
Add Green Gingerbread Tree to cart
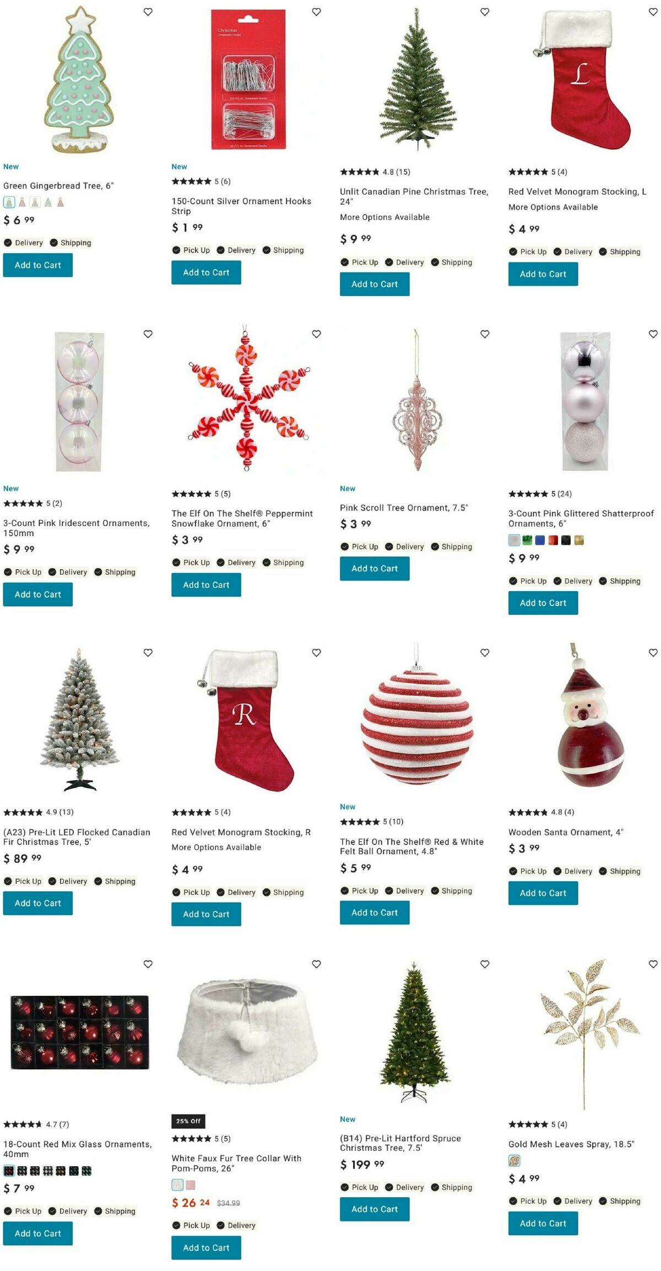(x=38, y=265)
